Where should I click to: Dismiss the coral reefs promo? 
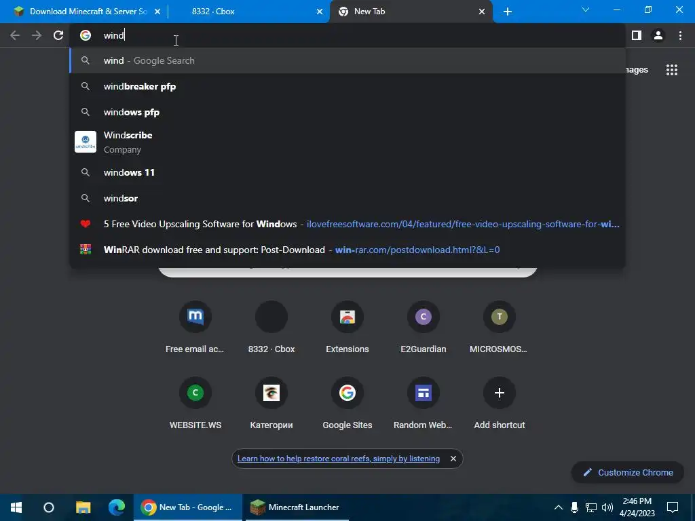(x=453, y=459)
